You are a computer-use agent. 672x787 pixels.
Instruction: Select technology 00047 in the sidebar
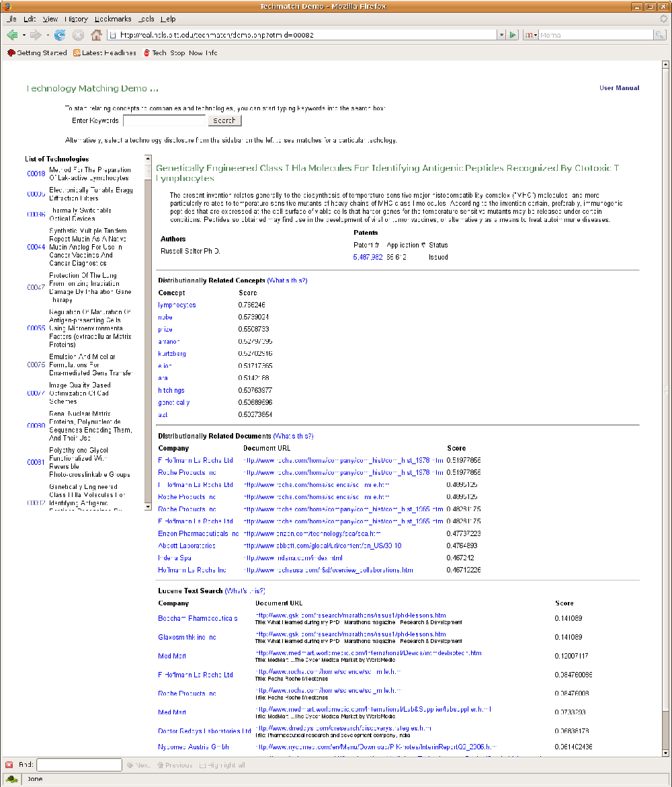[36, 288]
